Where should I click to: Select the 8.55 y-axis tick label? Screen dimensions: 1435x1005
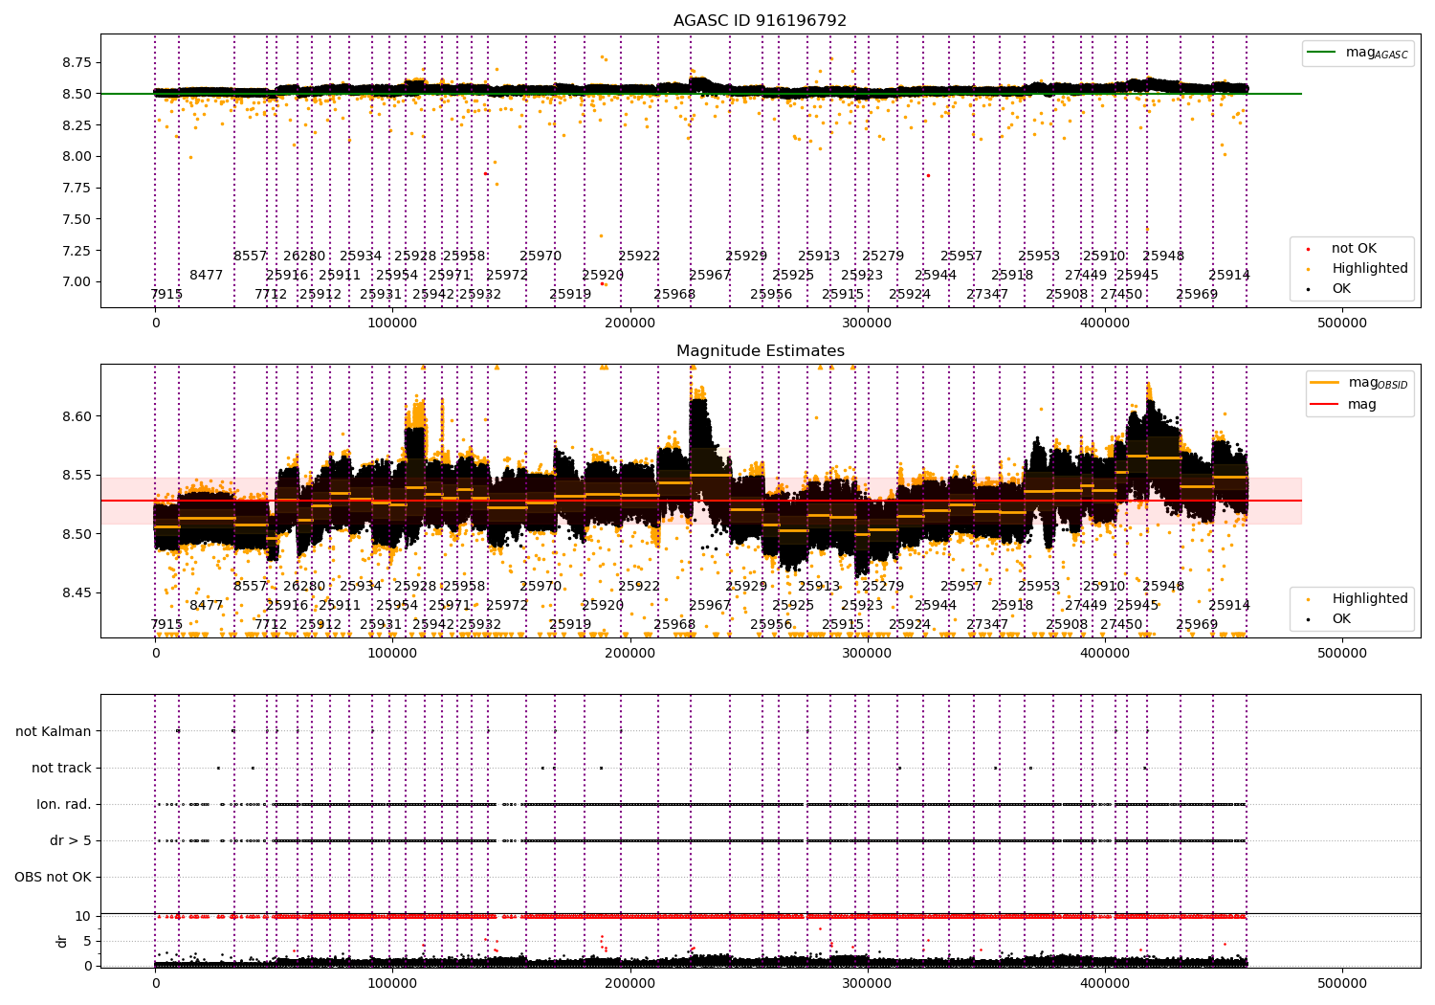77,475
